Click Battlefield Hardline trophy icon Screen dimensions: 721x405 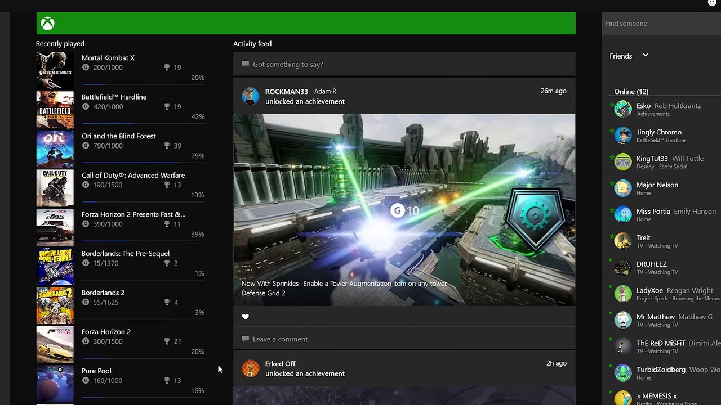167,106
